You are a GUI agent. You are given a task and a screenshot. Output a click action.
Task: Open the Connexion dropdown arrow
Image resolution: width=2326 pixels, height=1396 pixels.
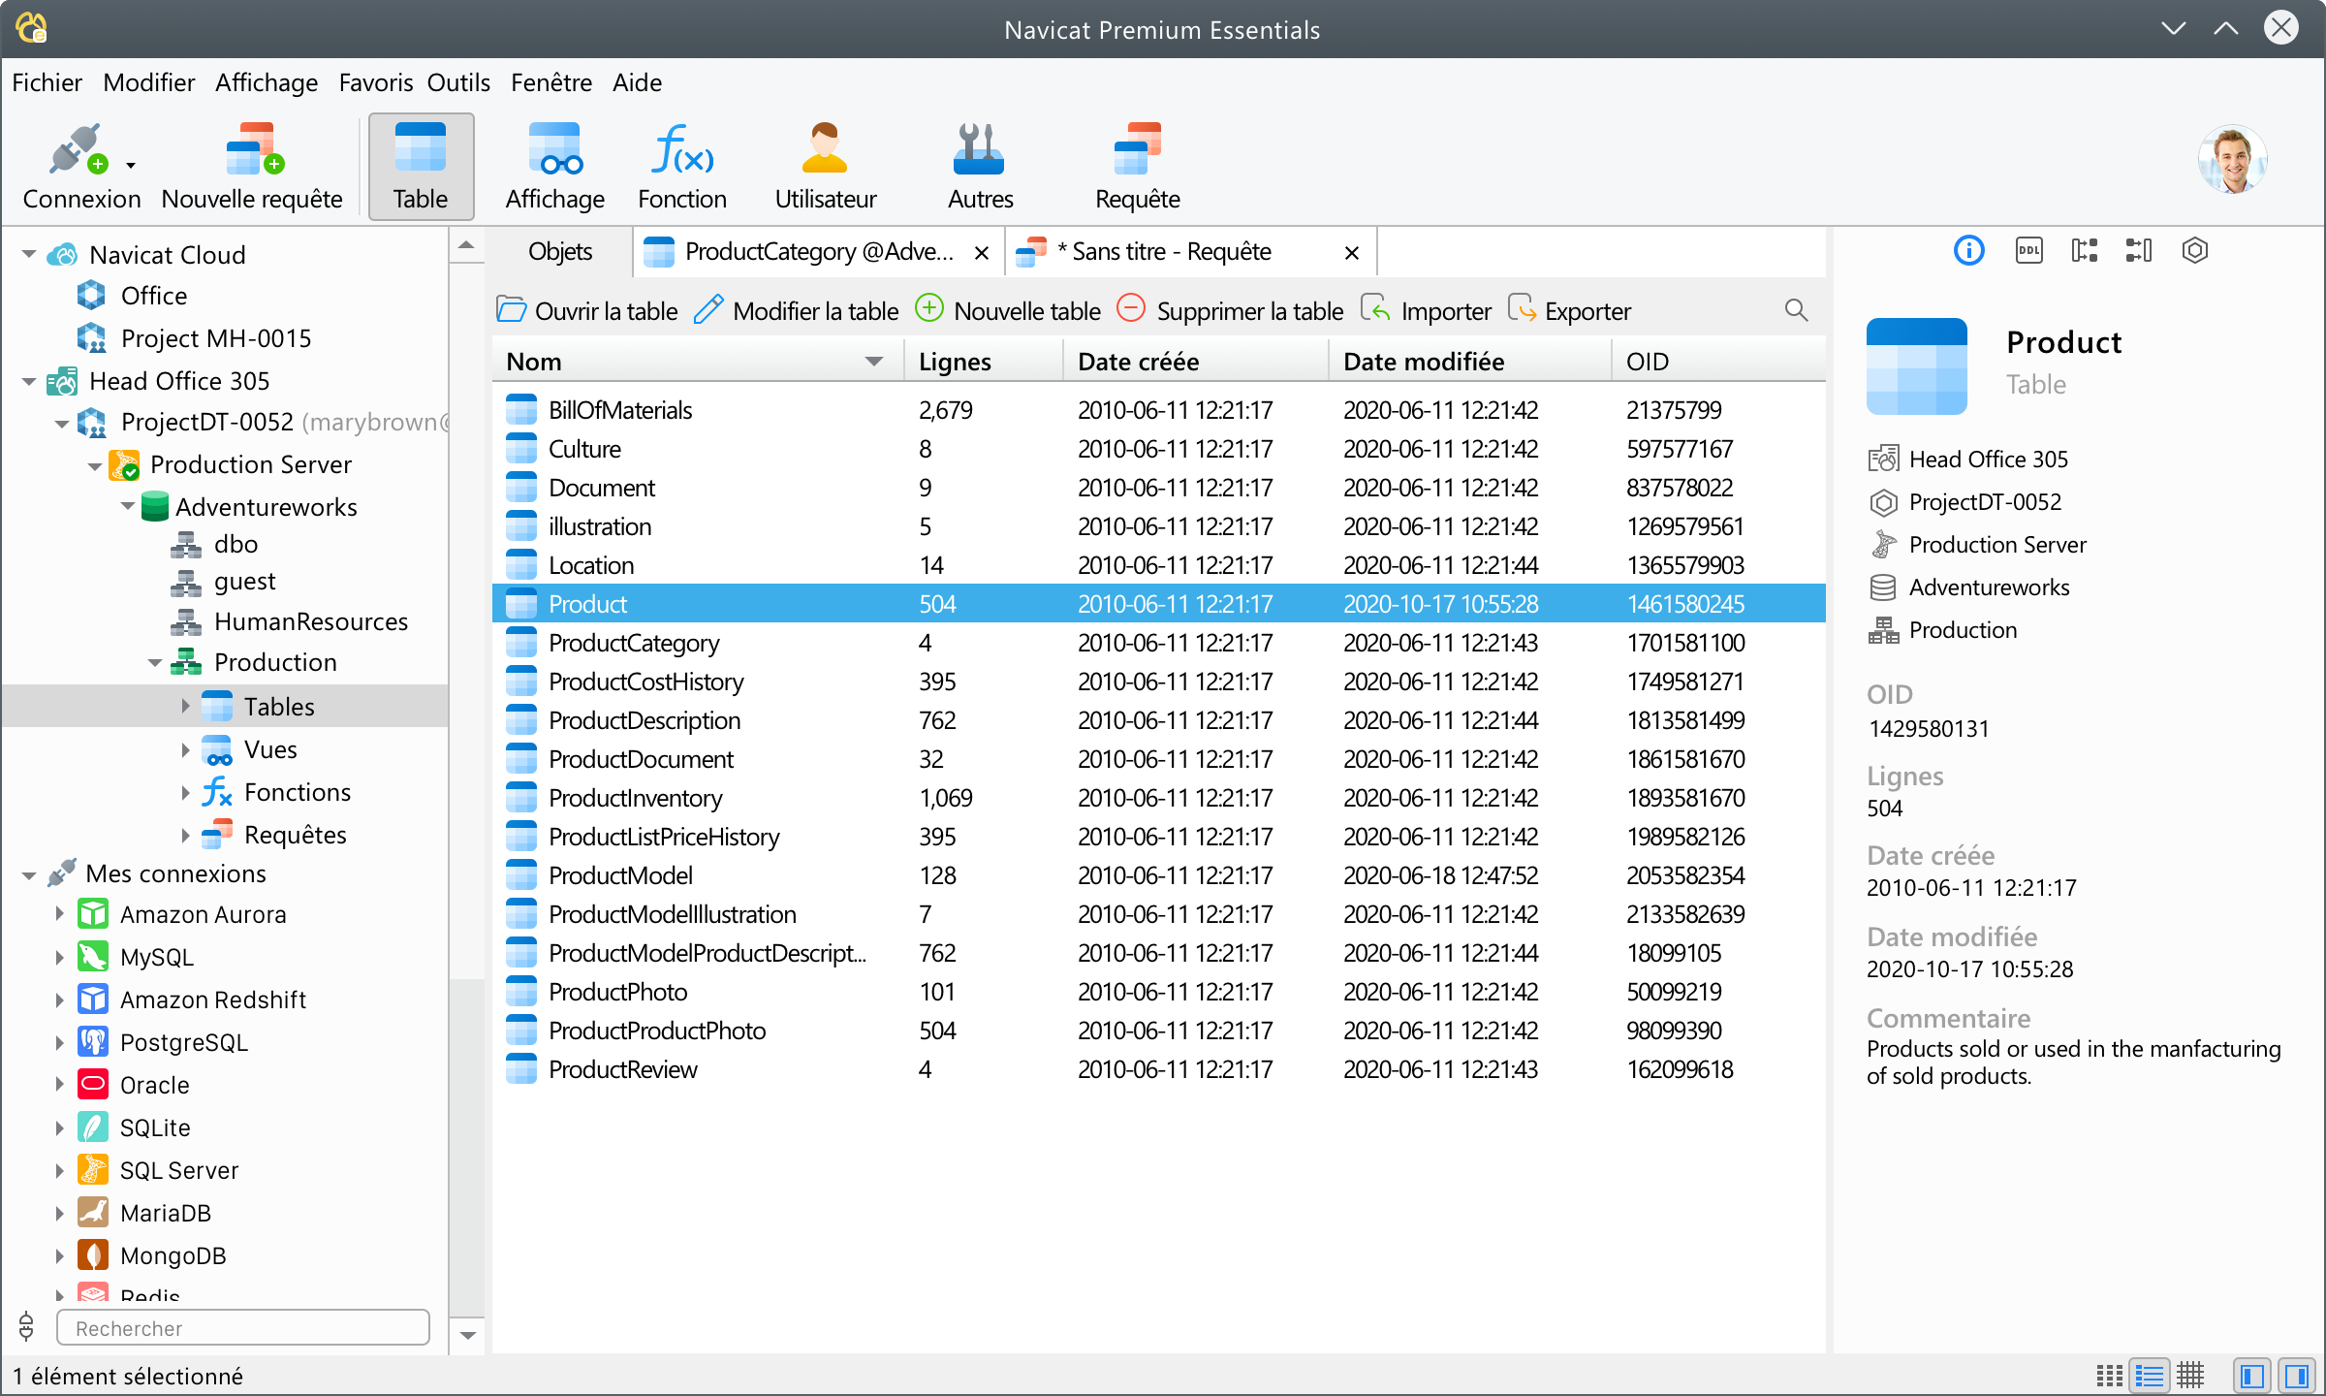click(x=131, y=166)
